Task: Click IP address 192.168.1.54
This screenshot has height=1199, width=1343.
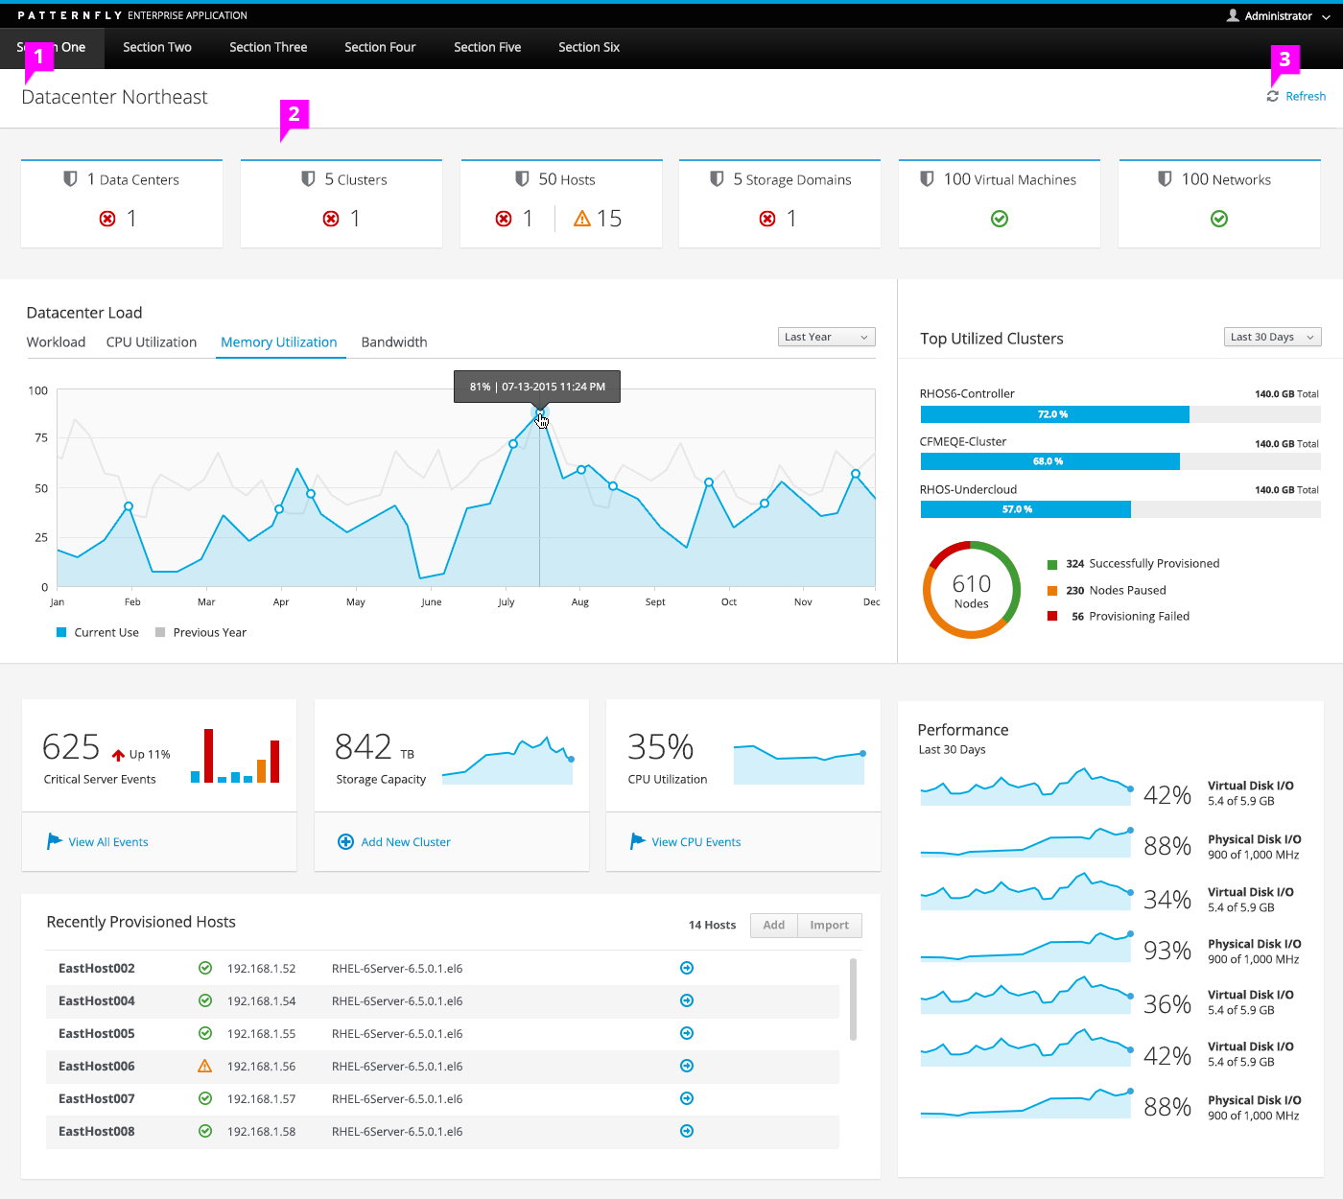Action: point(262,1000)
